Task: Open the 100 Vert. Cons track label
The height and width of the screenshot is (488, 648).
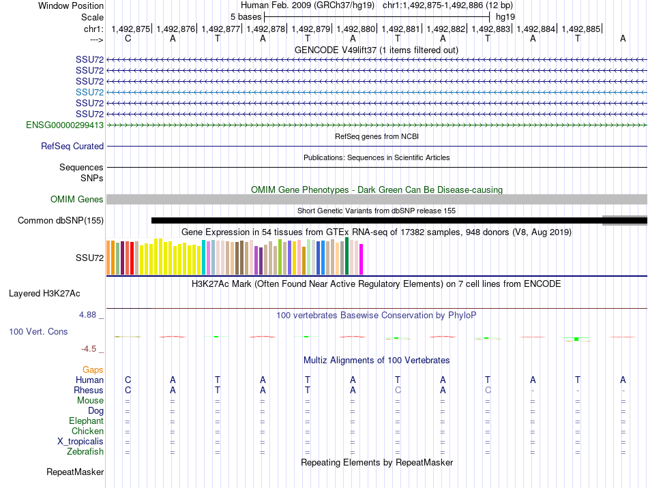Action: pyautogui.click(x=38, y=331)
